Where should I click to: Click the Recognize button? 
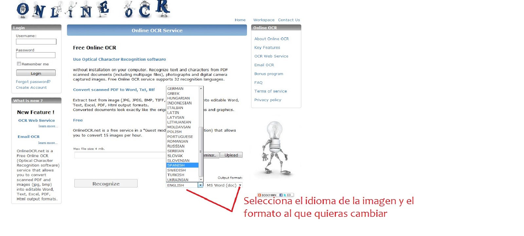tap(106, 183)
